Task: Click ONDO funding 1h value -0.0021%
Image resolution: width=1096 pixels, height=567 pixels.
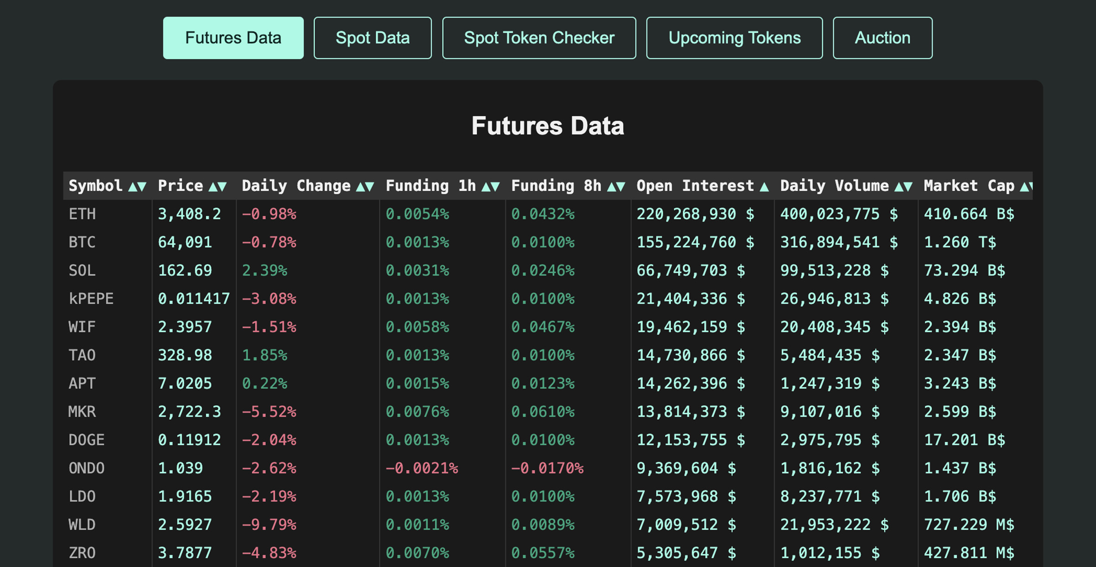Action: pos(422,468)
